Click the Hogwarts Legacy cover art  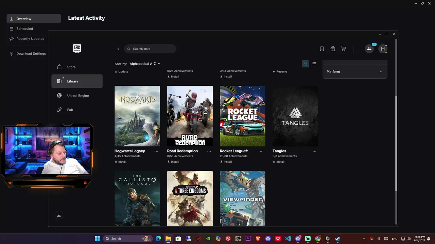137,116
